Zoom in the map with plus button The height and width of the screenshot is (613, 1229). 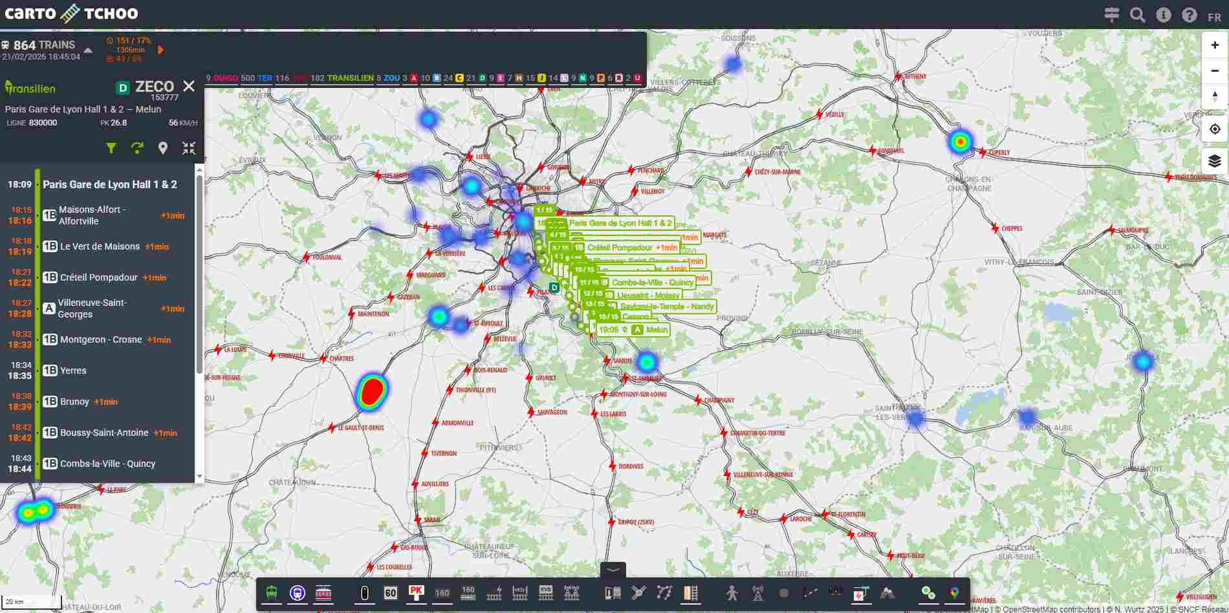[1214, 45]
